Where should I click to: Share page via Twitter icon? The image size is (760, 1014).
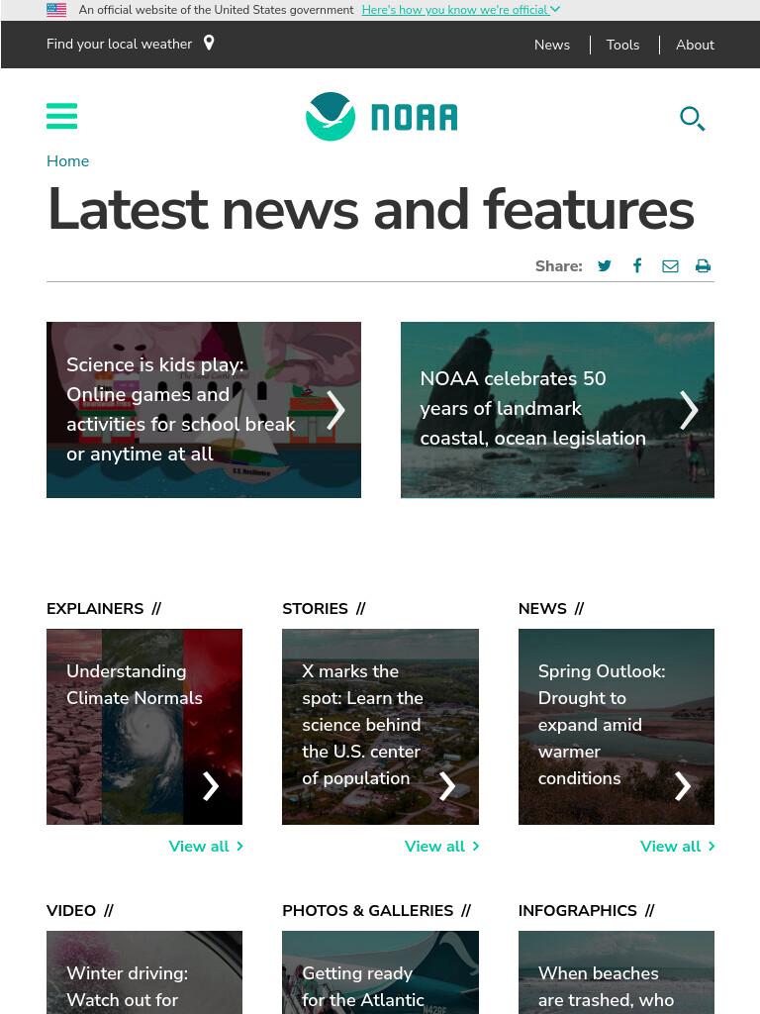click(x=605, y=265)
